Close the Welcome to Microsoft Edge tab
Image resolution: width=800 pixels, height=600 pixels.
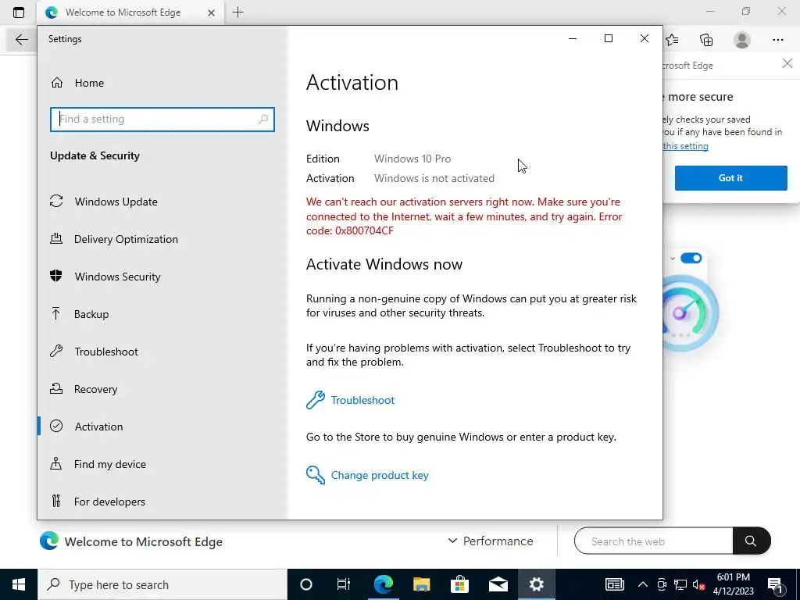click(211, 12)
